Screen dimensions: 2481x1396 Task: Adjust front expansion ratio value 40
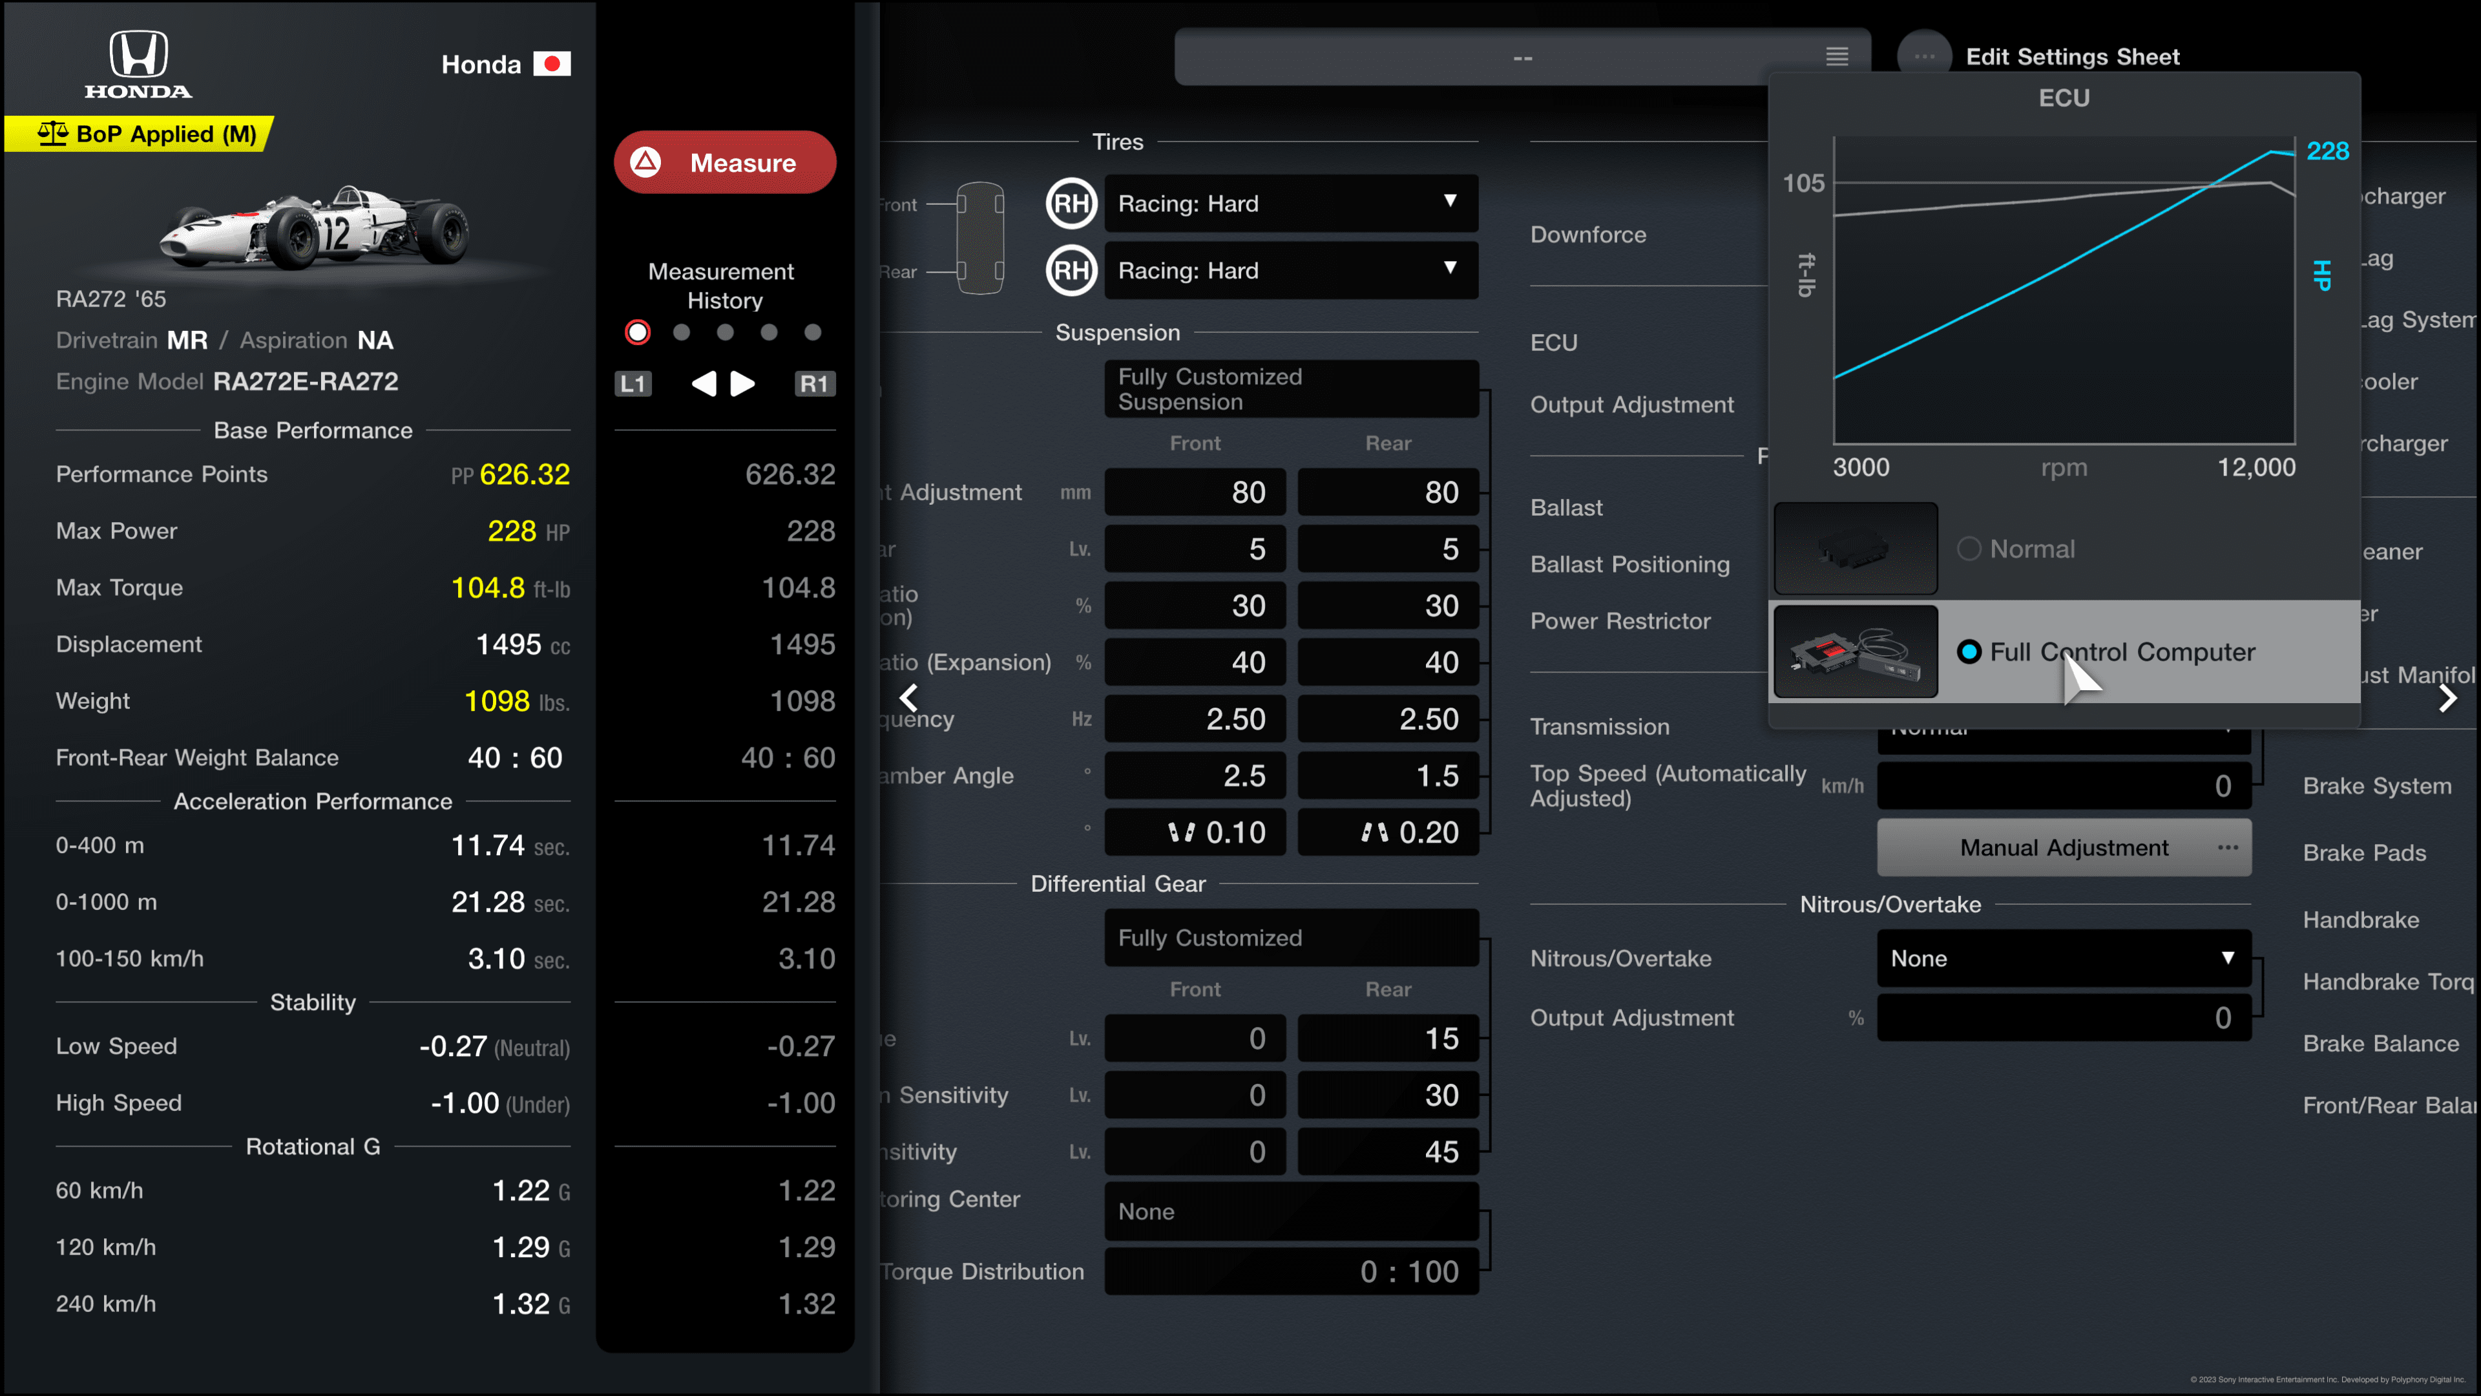pyautogui.click(x=1194, y=663)
